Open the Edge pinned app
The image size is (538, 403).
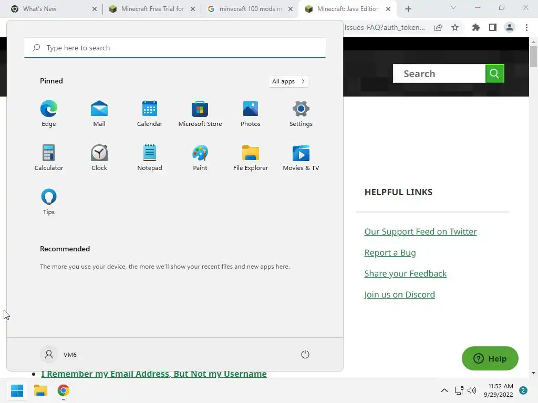coord(49,113)
